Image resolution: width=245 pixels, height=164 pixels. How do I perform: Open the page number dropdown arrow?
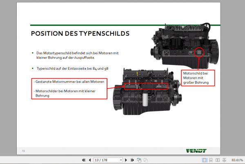[x=121, y=160]
